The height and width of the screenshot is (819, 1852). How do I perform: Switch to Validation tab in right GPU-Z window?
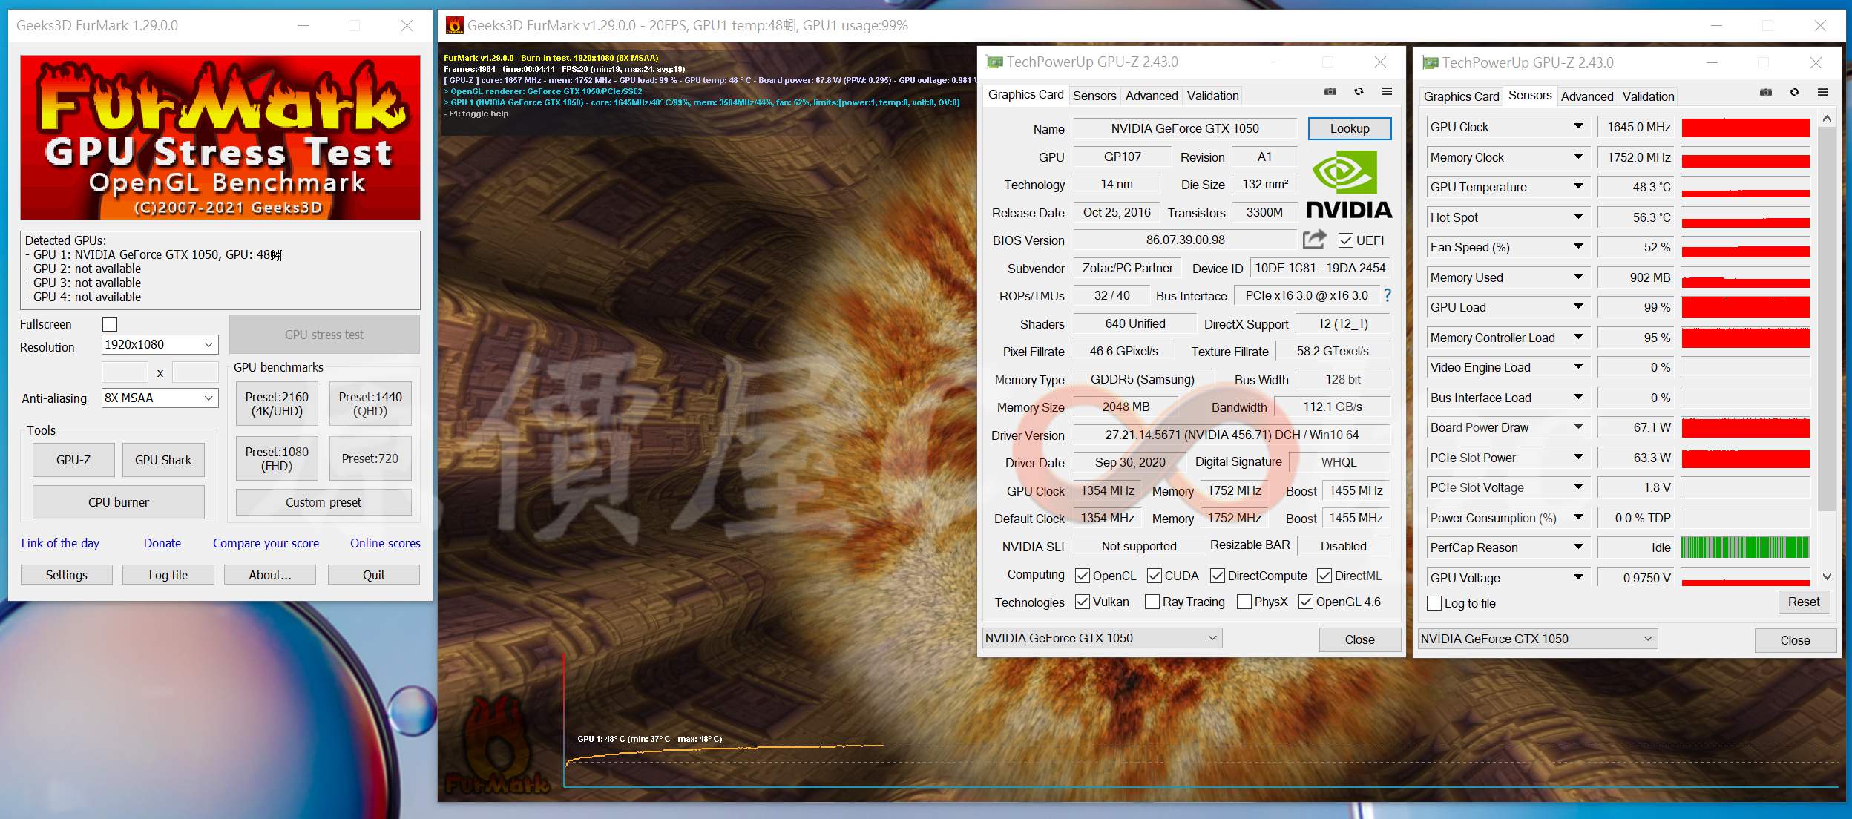[1649, 96]
